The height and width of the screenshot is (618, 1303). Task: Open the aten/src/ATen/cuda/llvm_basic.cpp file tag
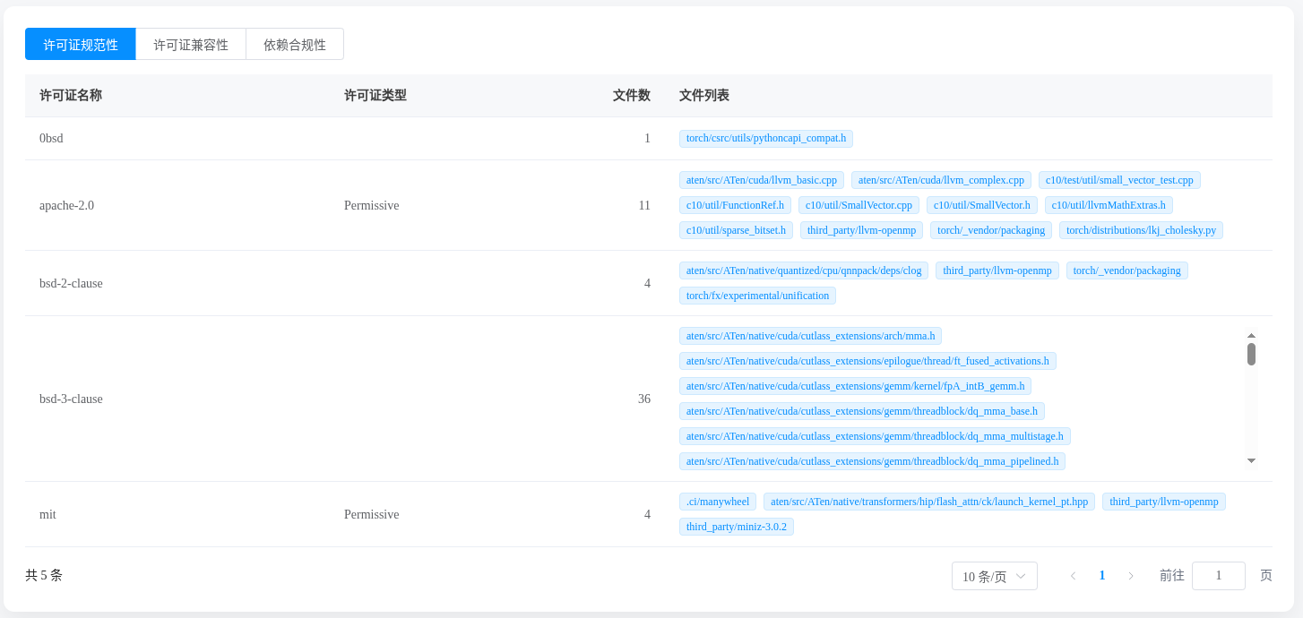click(761, 180)
